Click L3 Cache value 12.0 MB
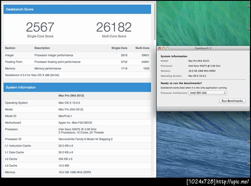The height and width of the screenshot is (186, 251). point(64,166)
